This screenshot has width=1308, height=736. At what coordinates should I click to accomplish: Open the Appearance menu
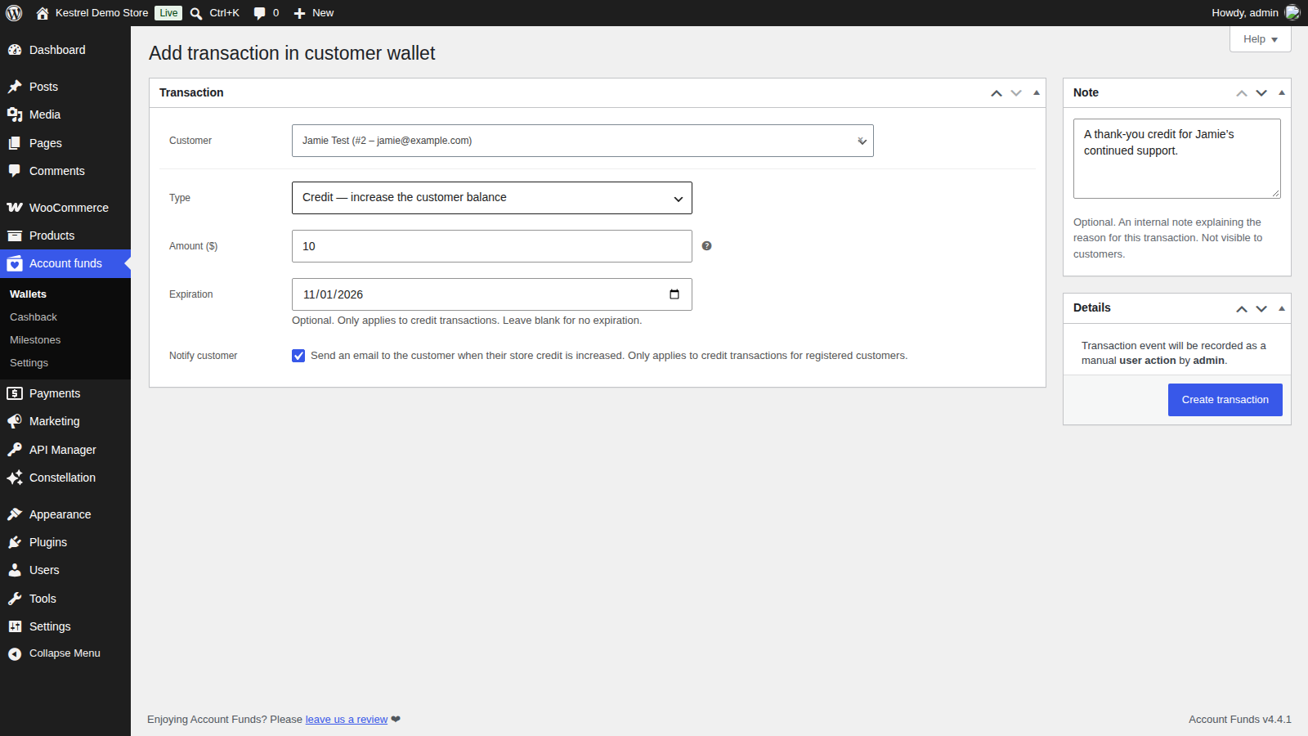coord(65,514)
